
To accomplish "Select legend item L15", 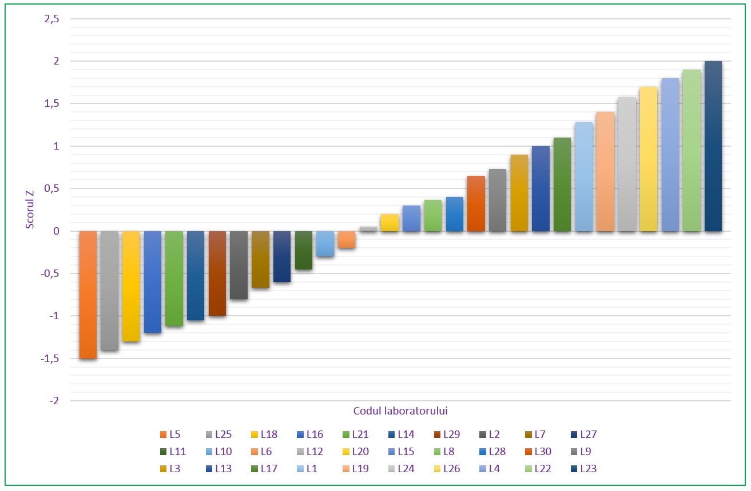I will [x=402, y=452].
